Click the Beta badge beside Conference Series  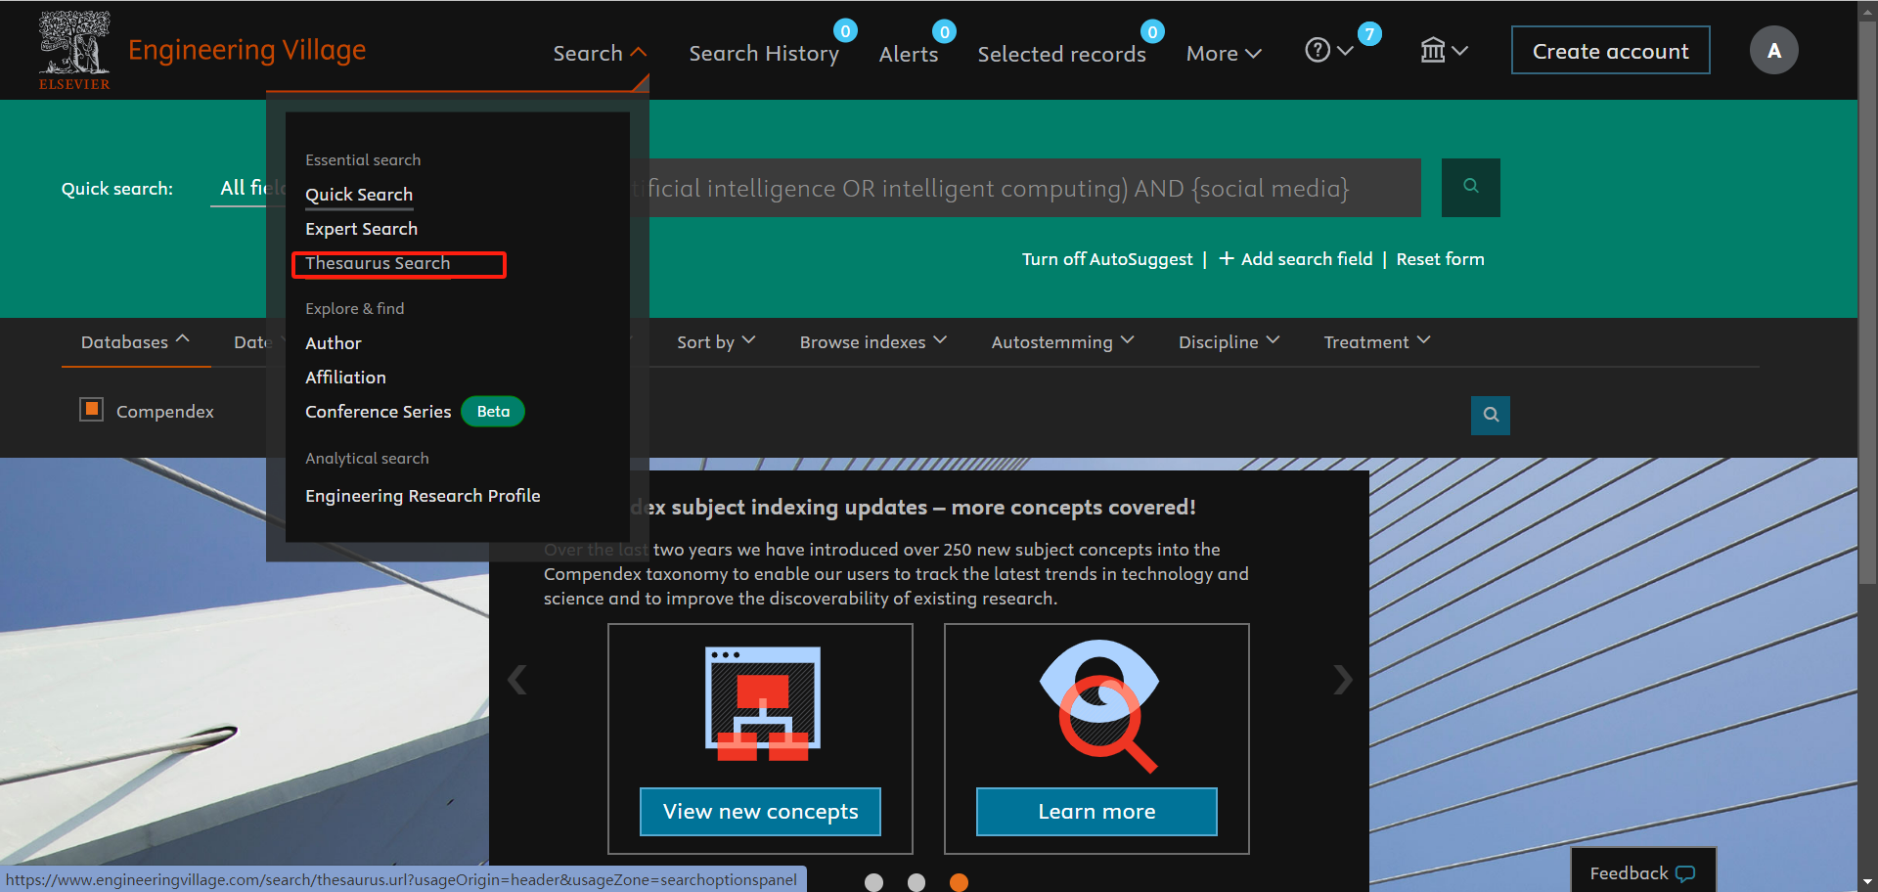click(x=493, y=412)
